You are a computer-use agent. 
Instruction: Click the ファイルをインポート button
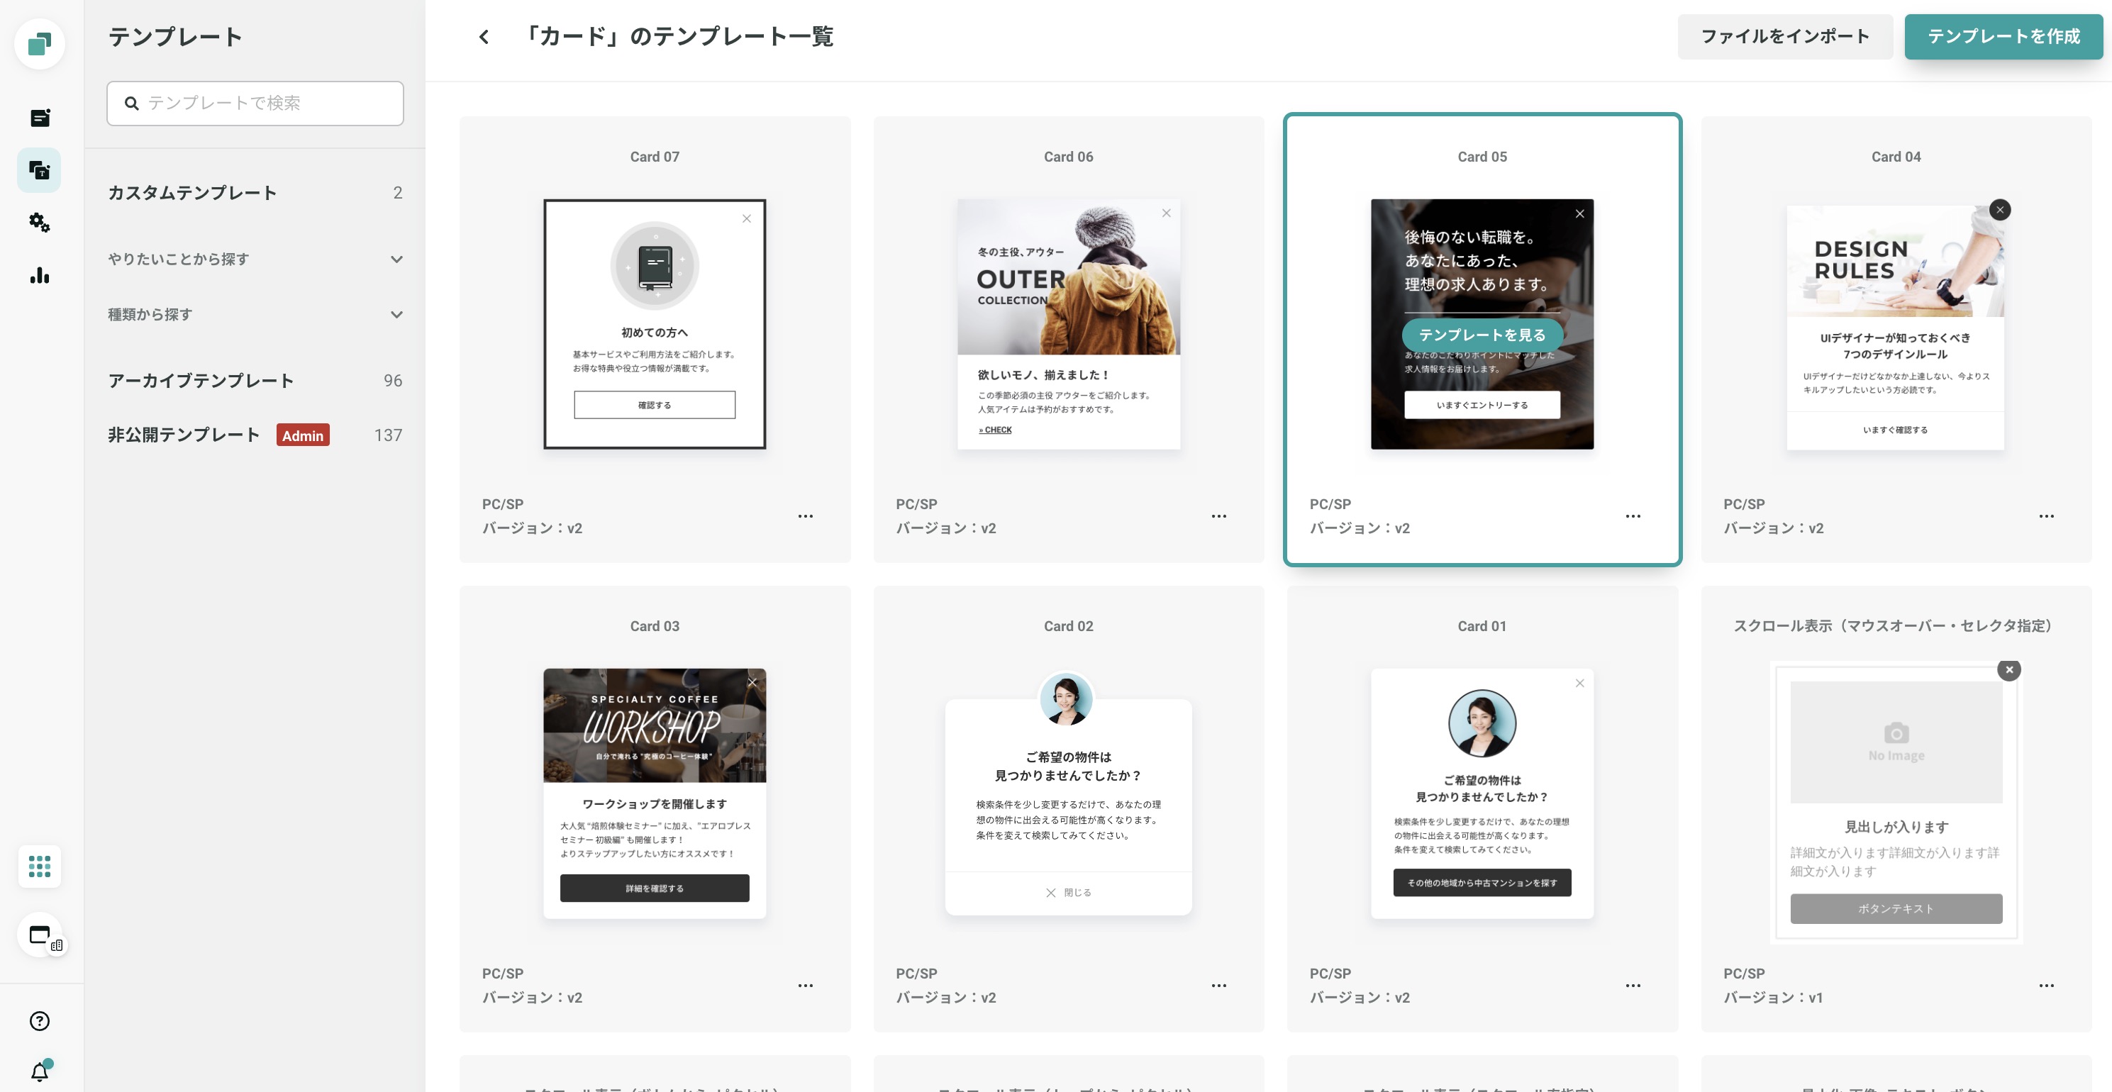point(1784,37)
